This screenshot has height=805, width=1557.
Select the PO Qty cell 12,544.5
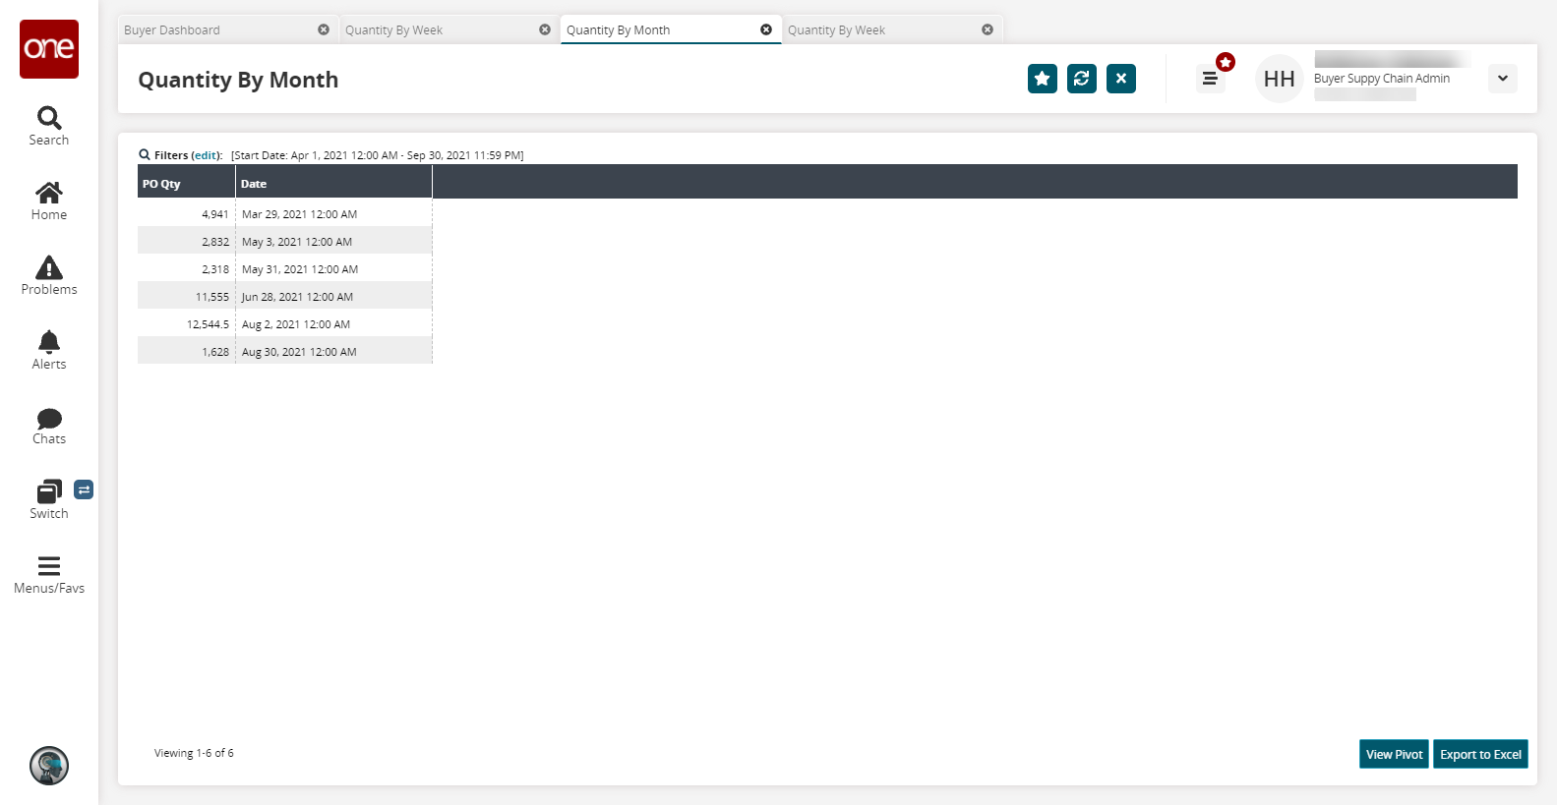coord(187,324)
